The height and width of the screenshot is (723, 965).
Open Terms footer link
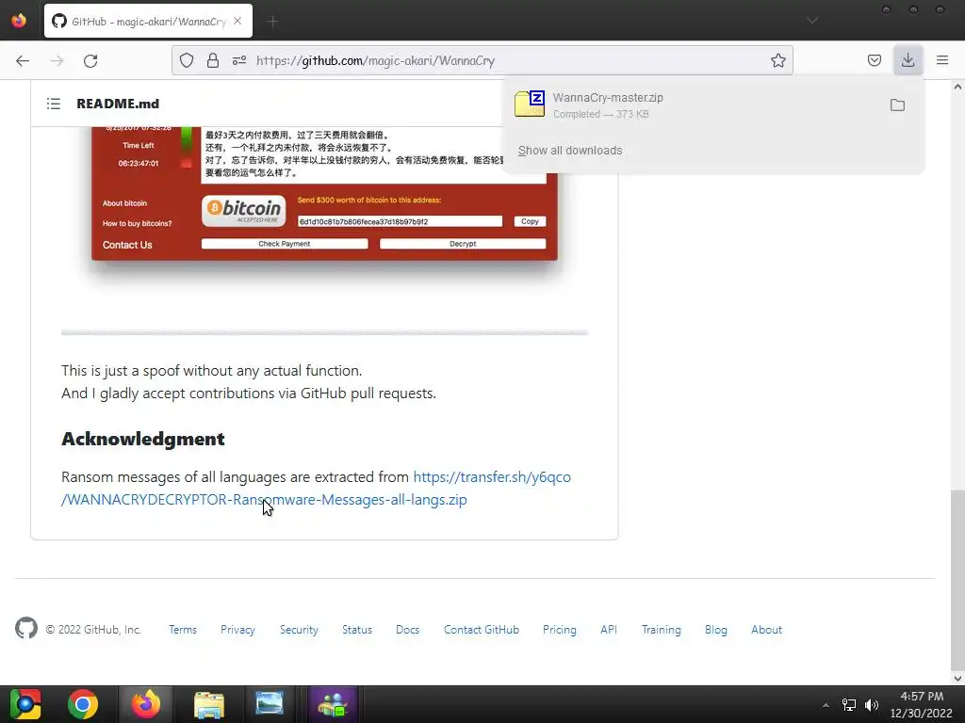pyautogui.click(x=183, y=630)
